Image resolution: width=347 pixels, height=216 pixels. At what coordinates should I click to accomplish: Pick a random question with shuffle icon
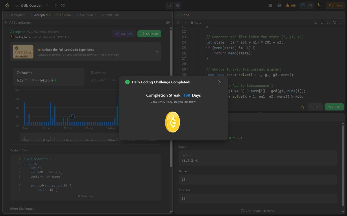click(63, 5)
